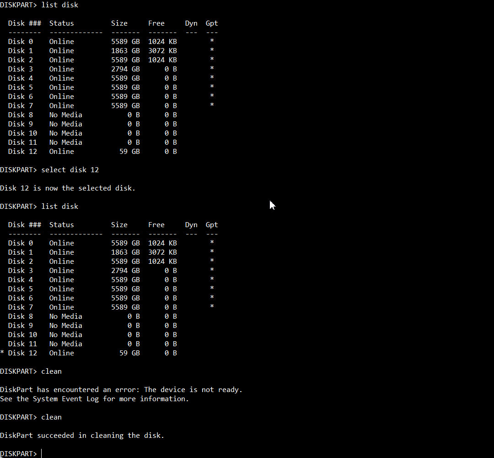Screen dimensions: 494x458
Task: Click the 'Gpt' column header in second table
Action: (212, 225)
